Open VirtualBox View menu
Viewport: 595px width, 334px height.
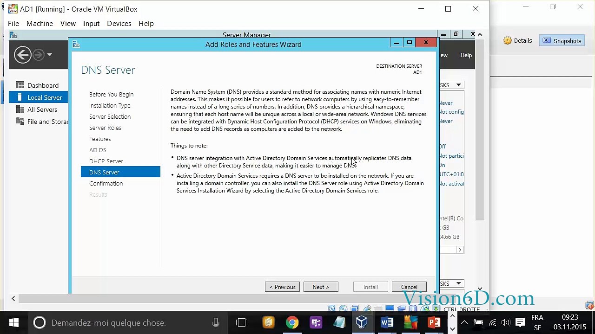click(x=68, y=24)
